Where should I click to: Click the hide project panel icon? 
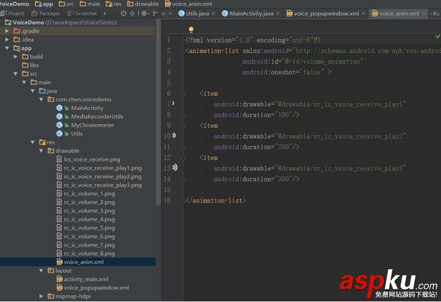156,13
